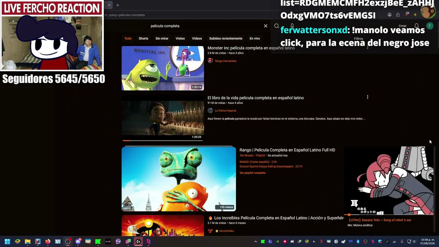Open the green Kick app in the taskbar
The height and width of the screenshot is (247, 439).
pos(98,242)
